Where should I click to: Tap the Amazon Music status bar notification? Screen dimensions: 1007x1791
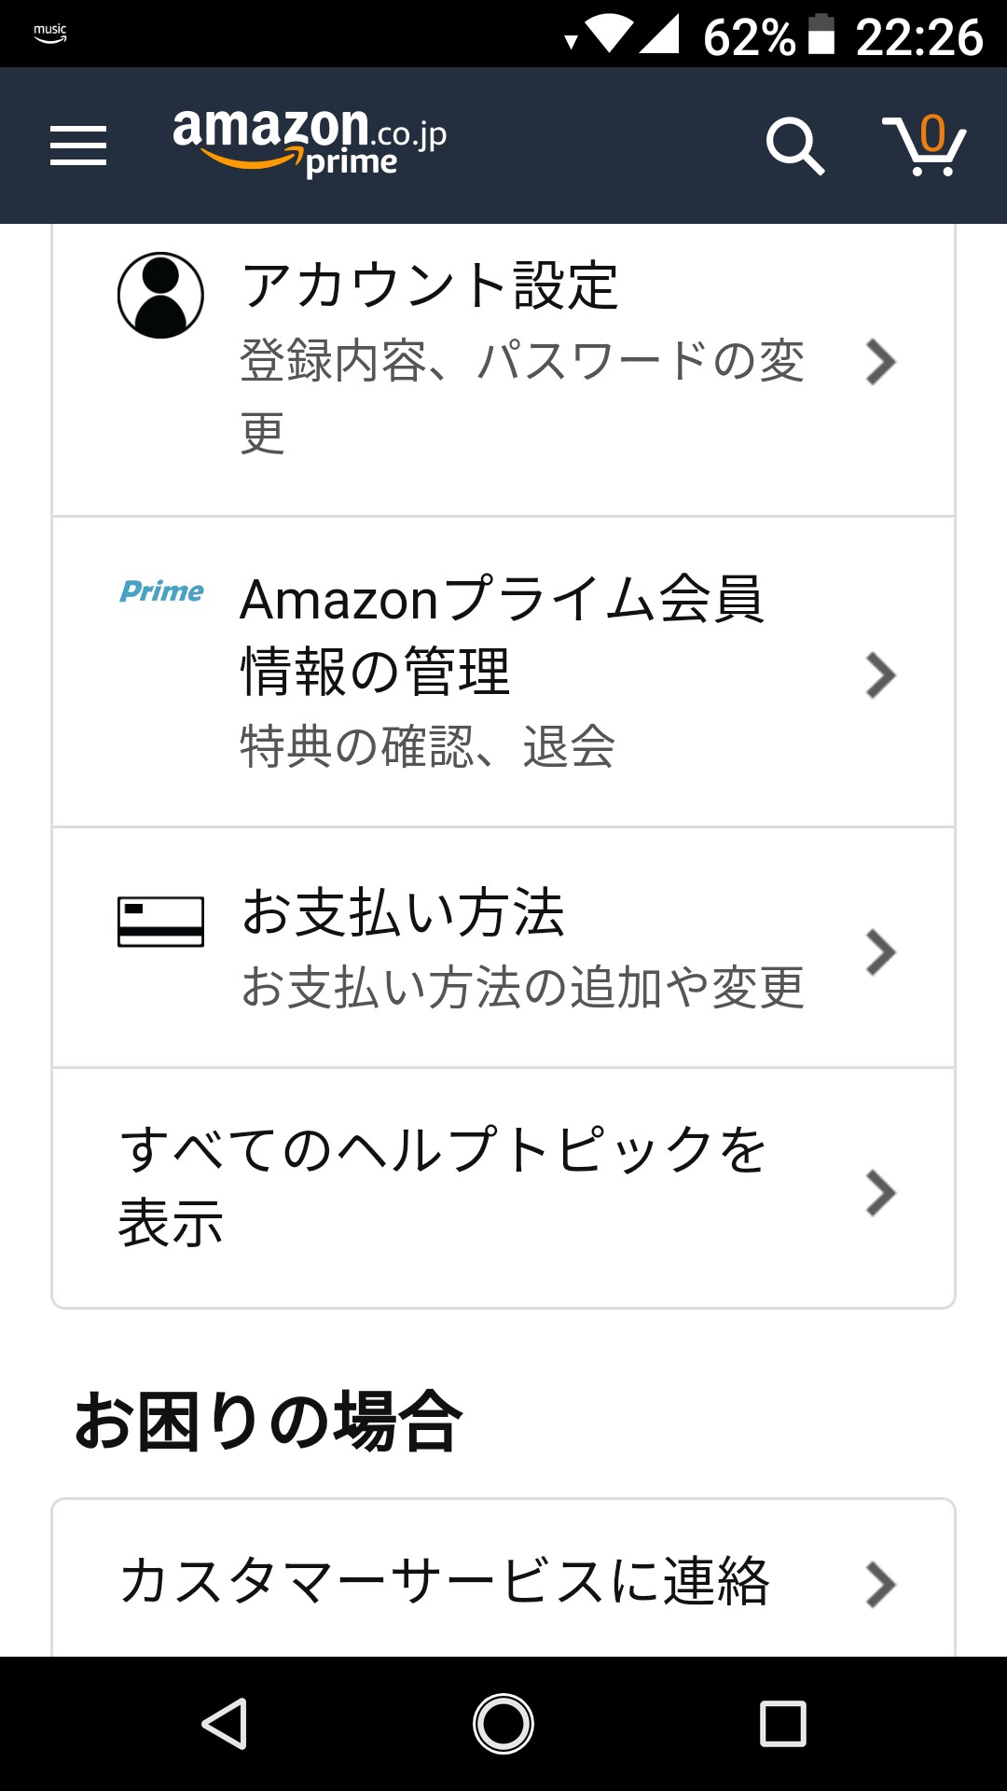coord(50,34)
